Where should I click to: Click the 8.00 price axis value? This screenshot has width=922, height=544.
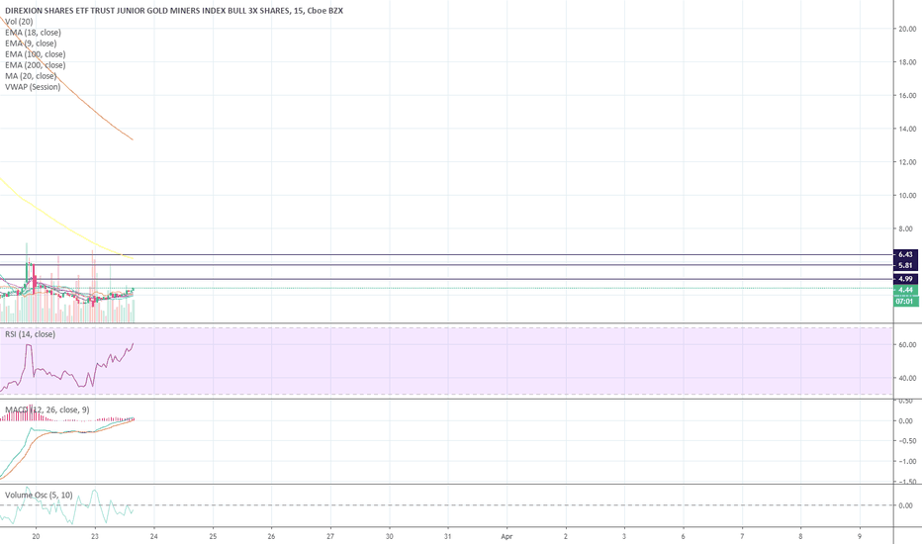pyautogui.click(x=905, y=228)
